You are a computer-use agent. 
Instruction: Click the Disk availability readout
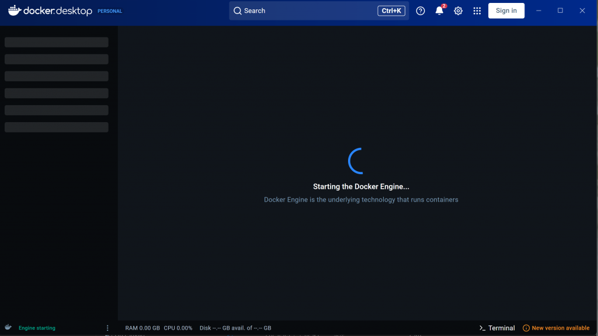coord(235,328)
